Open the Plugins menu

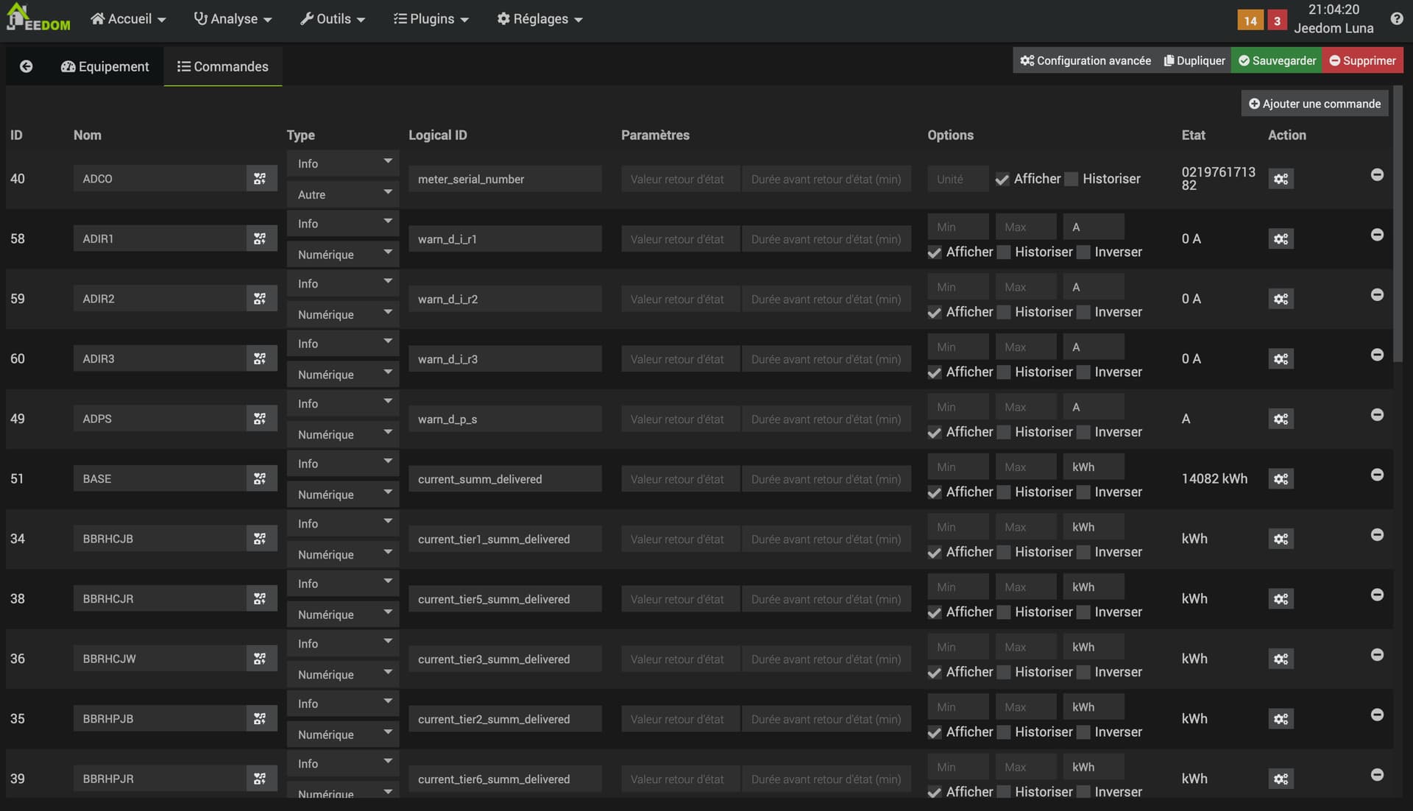point(431,19)
